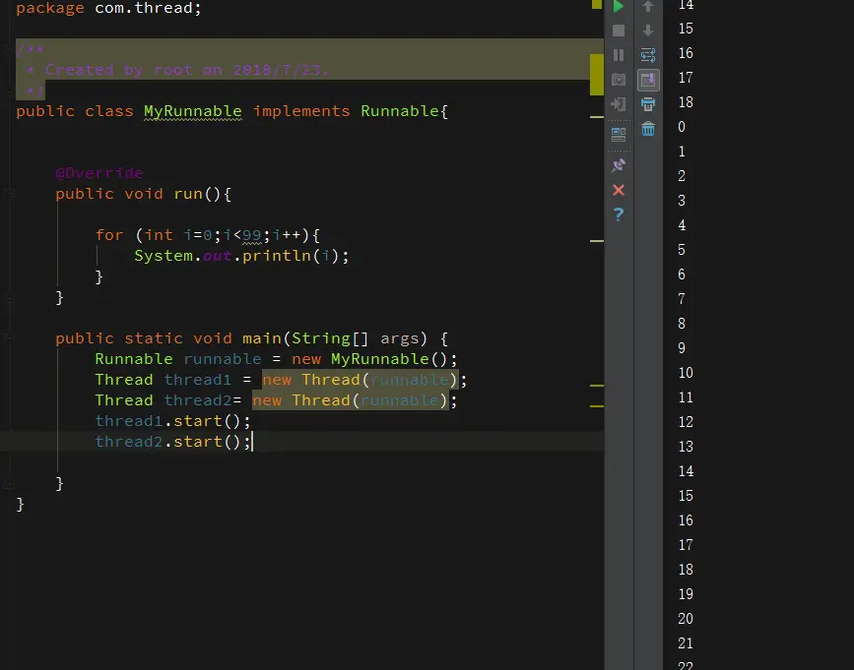Click console output line 19

coord(686,594)
